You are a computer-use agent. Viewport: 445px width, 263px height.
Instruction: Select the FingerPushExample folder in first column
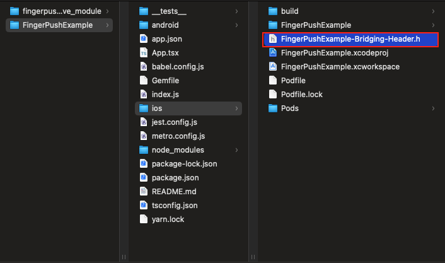point(58,25)
